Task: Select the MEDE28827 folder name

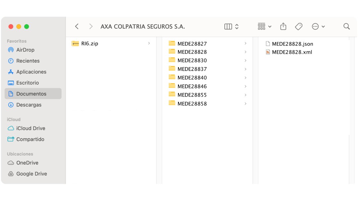Action: tap(192, 44)
